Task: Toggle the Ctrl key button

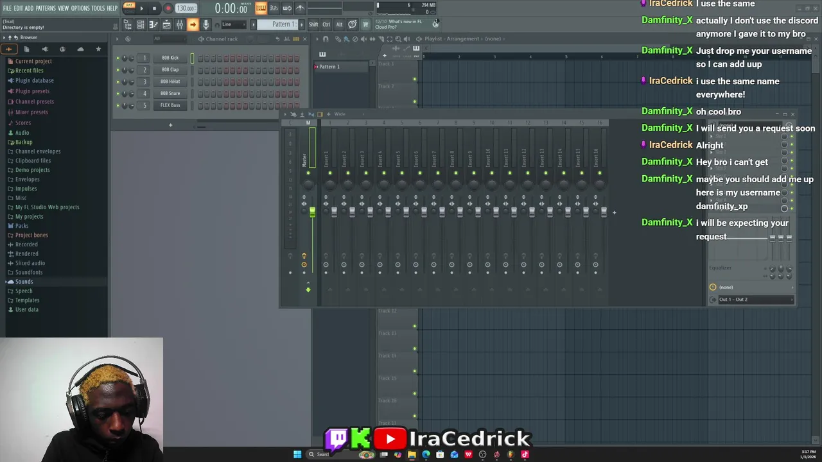Action: 326,24
